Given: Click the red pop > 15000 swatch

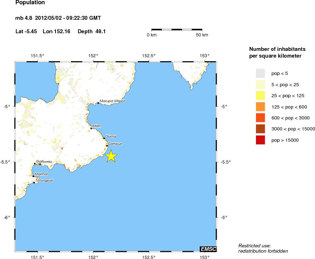Looking at the screenshot, I should pos(260,140).
